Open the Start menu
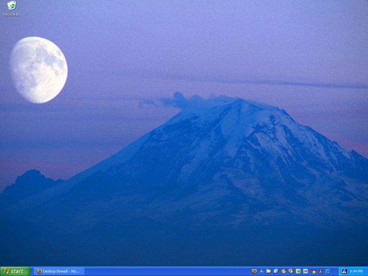 [15, 271]
